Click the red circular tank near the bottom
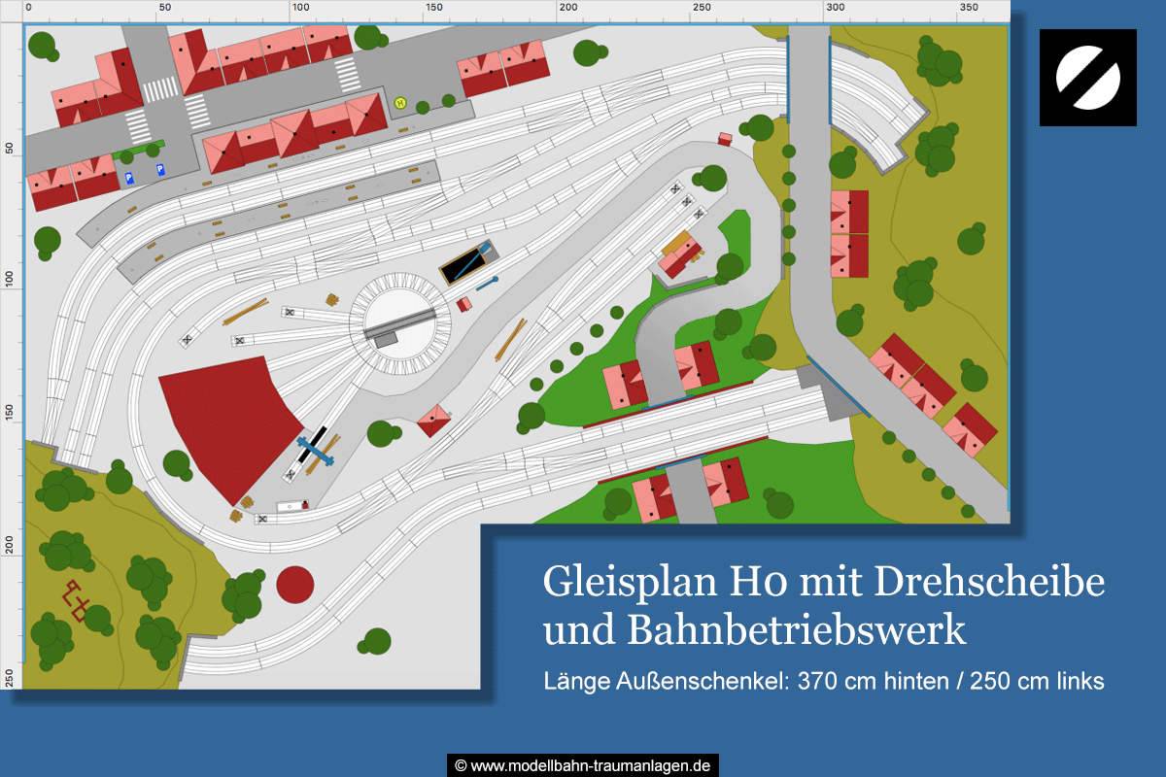Image resolution: width=1166 pixels, height=777 pixels. (295, 585)
